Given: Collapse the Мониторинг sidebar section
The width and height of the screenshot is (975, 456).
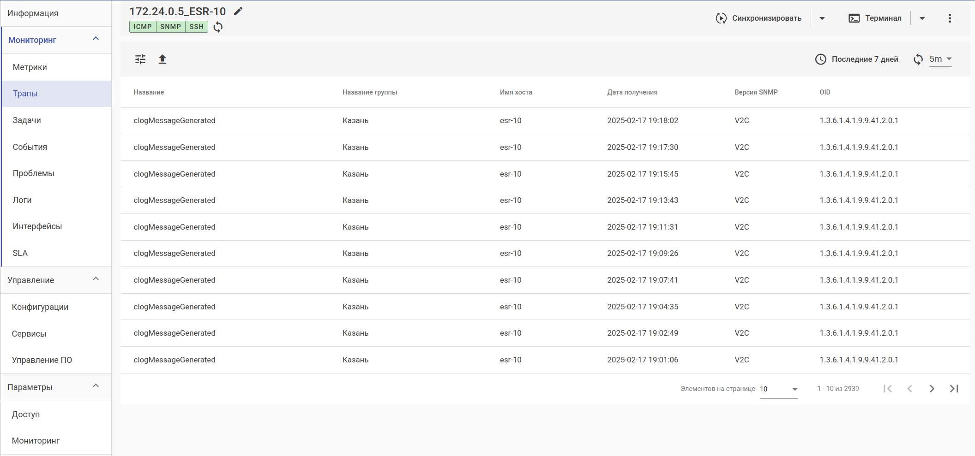Looking at the screenshot, I should [96, 39].
